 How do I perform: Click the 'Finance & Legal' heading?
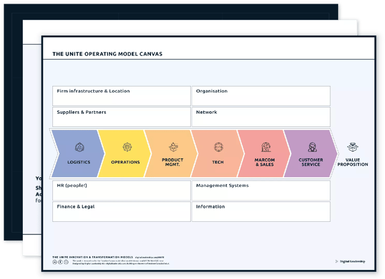[76, 207]
